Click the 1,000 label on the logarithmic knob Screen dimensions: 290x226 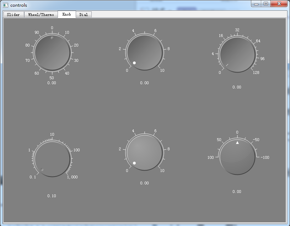tap(72, 177)
